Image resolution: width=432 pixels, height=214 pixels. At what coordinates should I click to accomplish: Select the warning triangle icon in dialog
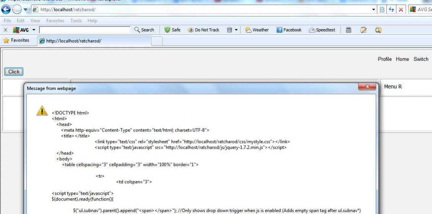coord(42,110)
